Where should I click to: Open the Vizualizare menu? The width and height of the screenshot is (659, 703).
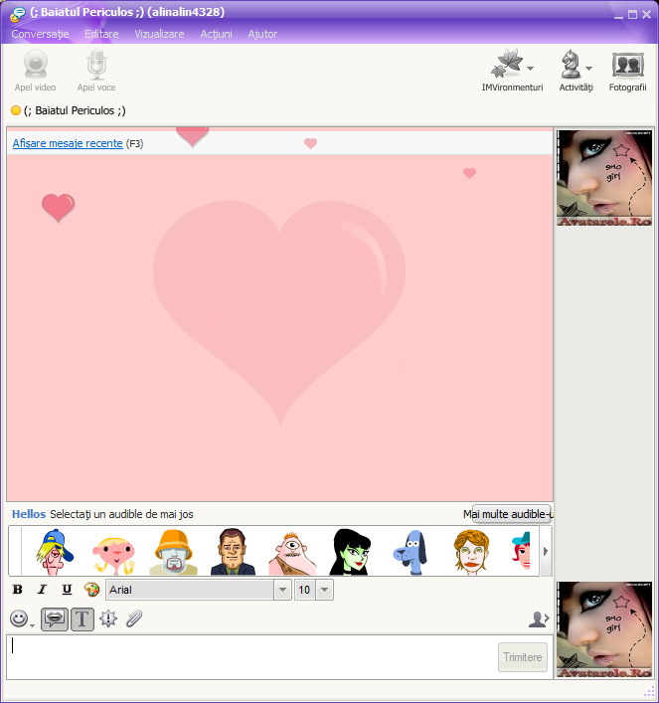(160, 34)
